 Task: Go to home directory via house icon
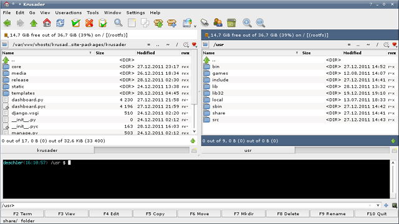[47, 23]
